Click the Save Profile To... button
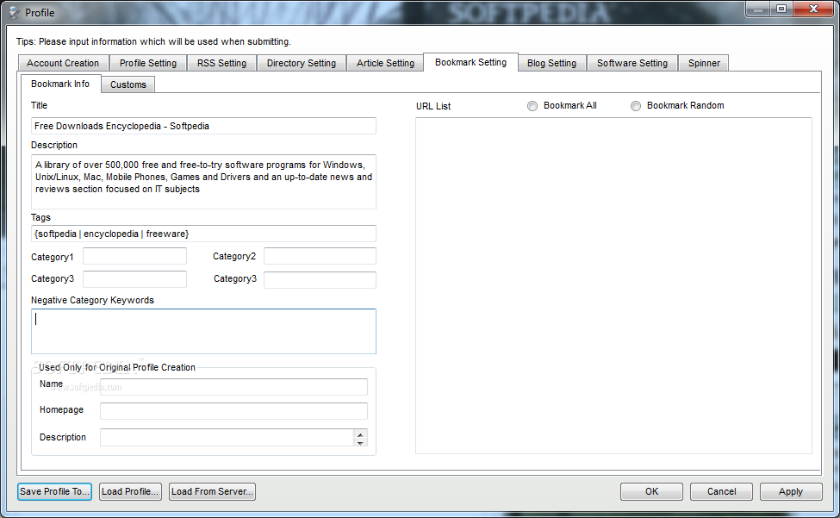Screen dimensions: 840x518 tap(54, 491)
